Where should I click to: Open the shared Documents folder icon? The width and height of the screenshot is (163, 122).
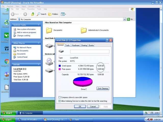tap(49, 30)
